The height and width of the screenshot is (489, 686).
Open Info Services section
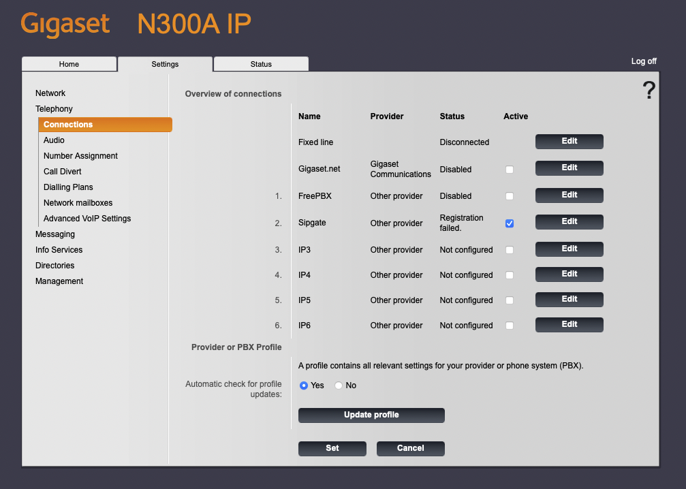click(59, 250)
